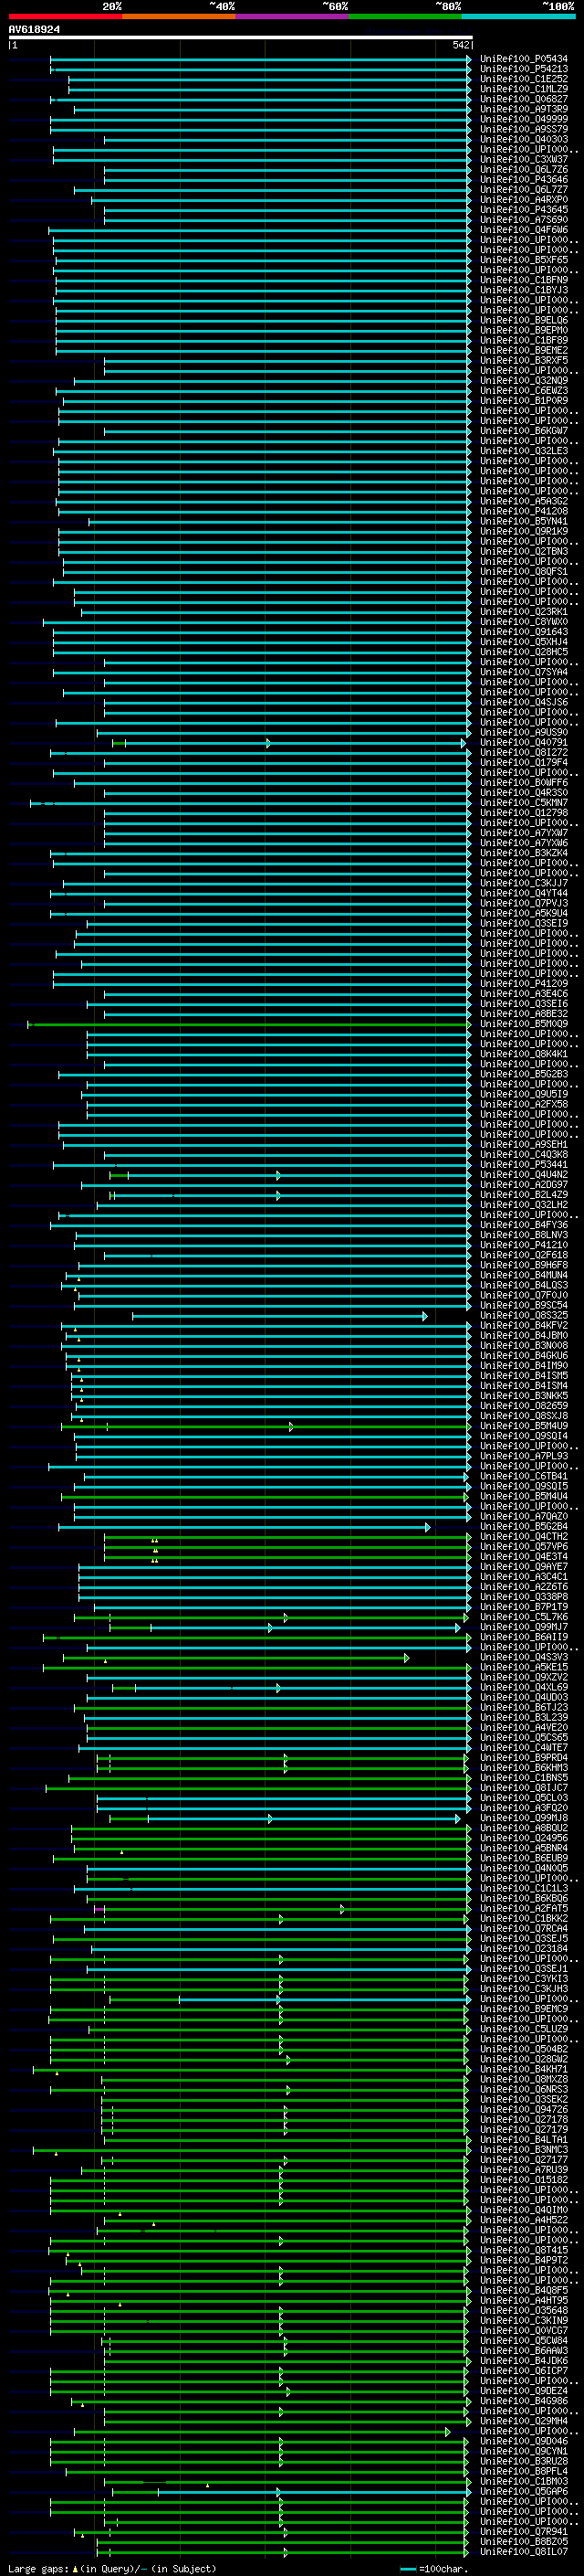Select hit UniRef100_P43645
584x2576 pixels.
pyautogui.click(x=524, y=209)
